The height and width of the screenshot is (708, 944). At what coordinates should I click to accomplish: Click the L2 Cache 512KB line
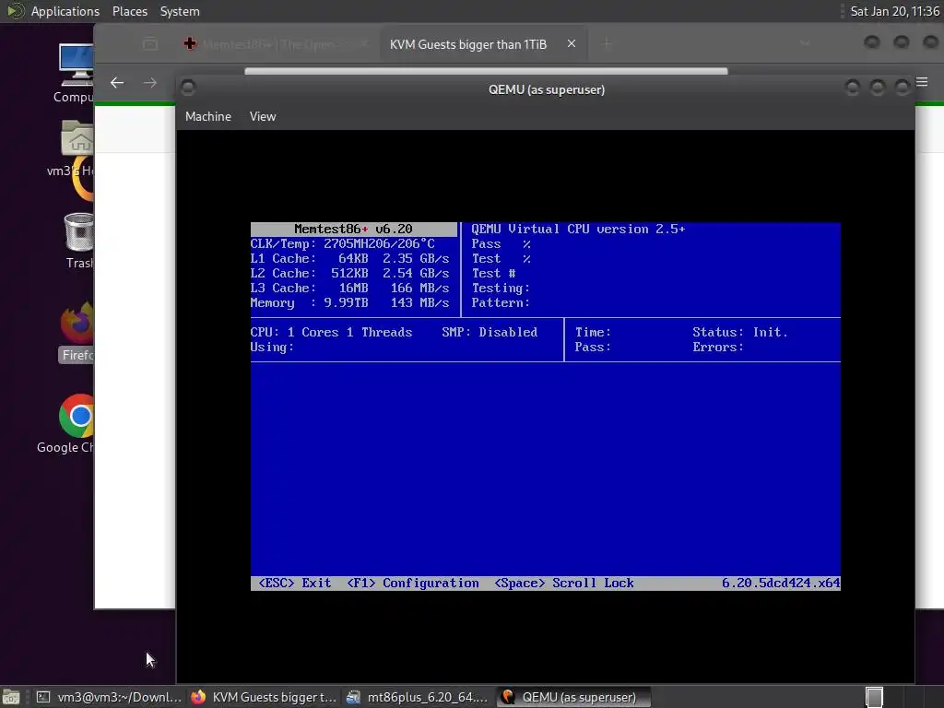point(349,273)
